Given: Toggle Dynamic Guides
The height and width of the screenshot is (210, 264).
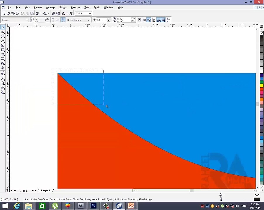Looking at the screenshot, I should click(x=153, y=20).
